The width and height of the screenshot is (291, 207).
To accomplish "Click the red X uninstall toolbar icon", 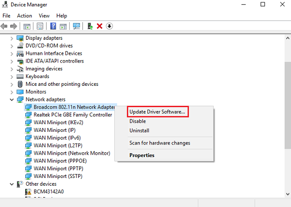I will (99, 26).
